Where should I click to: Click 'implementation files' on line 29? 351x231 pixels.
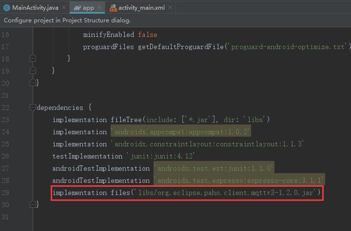click(91, 193)
